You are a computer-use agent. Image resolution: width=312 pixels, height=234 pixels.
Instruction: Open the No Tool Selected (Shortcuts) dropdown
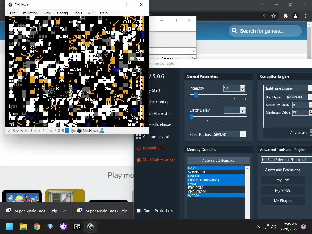[x=286, y=160]
